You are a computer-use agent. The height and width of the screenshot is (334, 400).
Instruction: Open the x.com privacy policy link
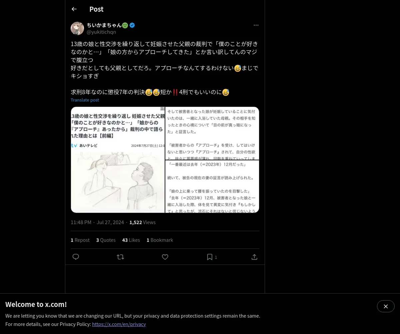click(119, 324)
